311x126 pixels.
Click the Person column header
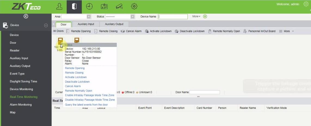coord(222,108)
